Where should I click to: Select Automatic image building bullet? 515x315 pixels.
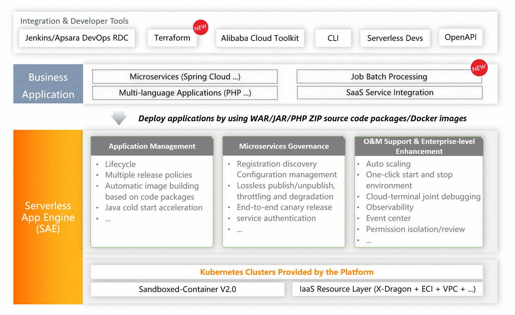click(152, 191)
